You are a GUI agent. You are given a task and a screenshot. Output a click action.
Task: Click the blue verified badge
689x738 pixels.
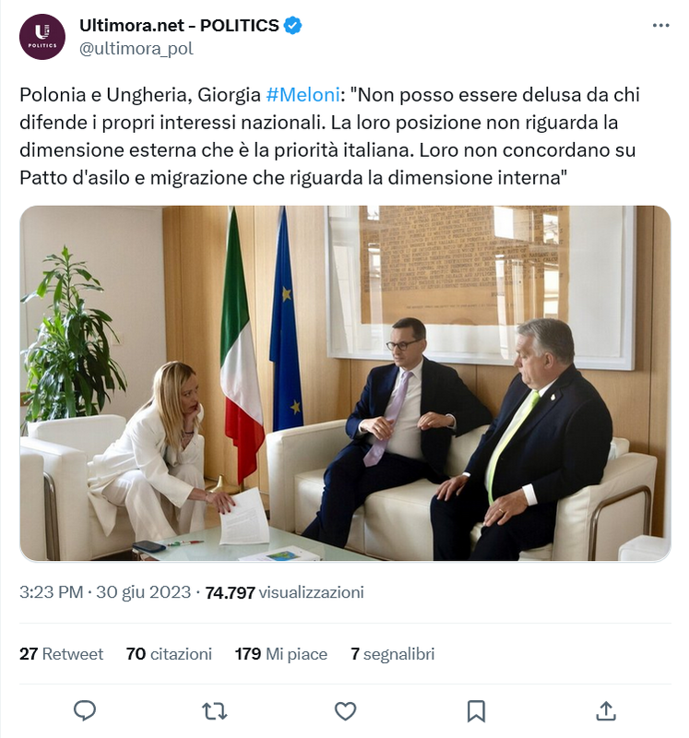293,26
